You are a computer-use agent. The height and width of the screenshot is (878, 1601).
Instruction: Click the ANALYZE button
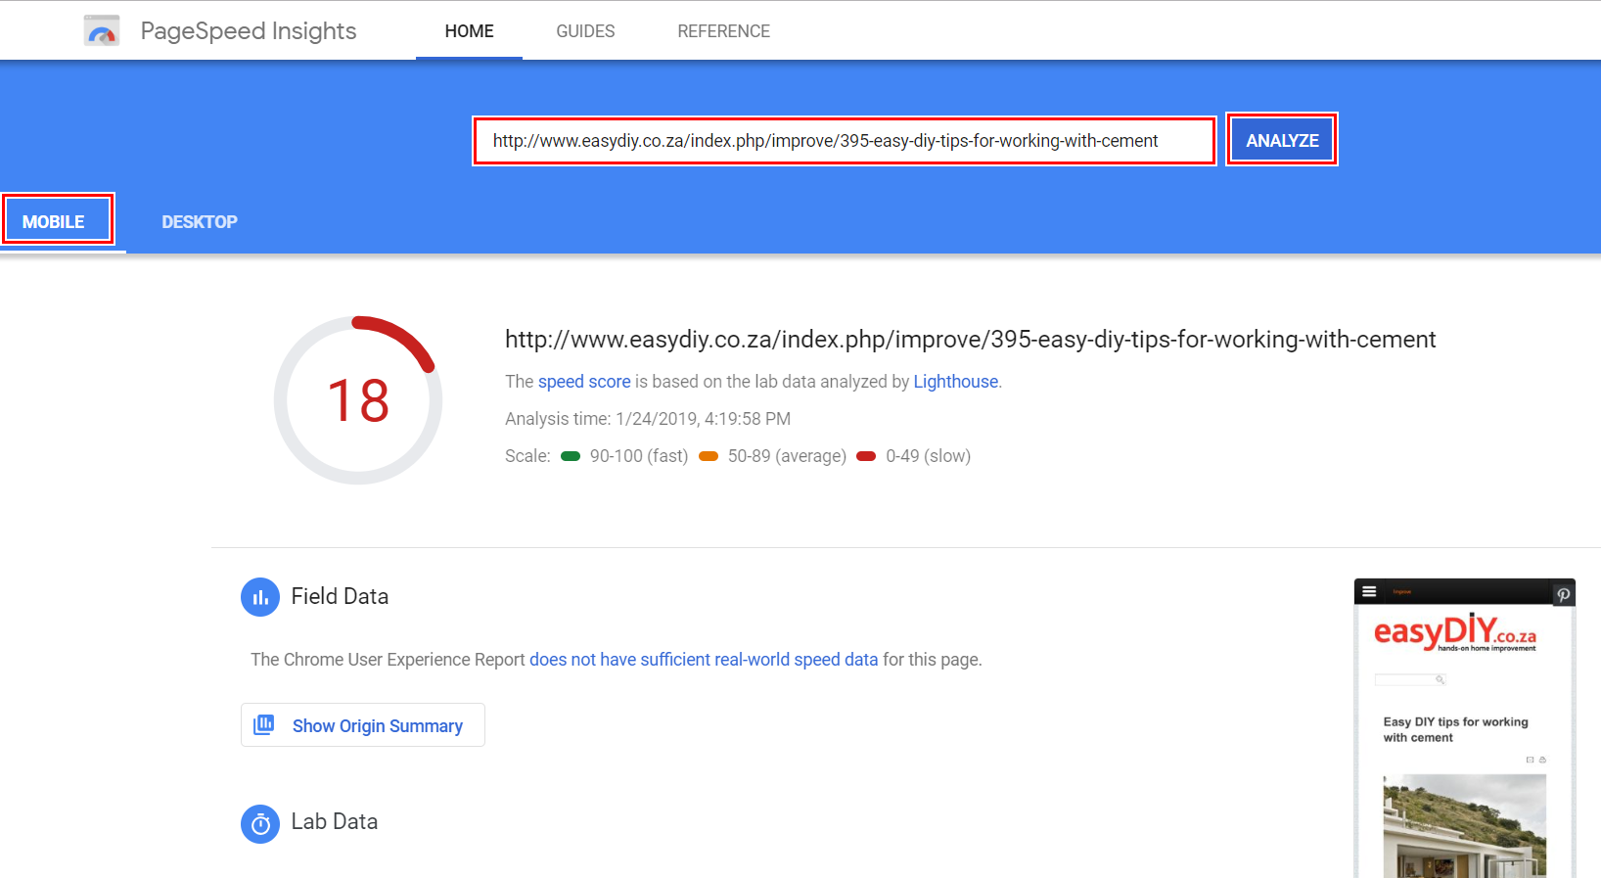(x=1282, y=140)
